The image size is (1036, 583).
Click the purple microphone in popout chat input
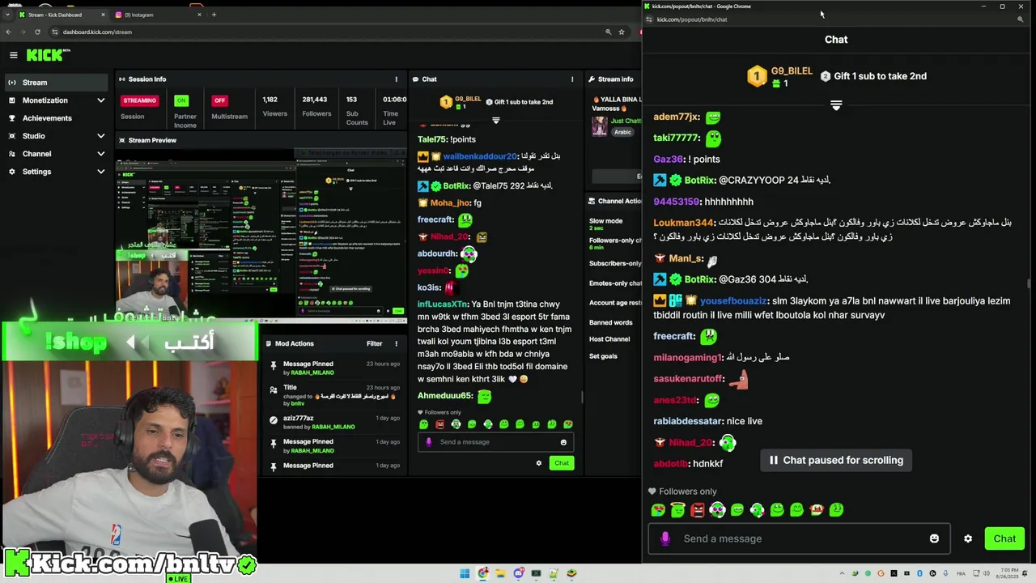(665, 538)
